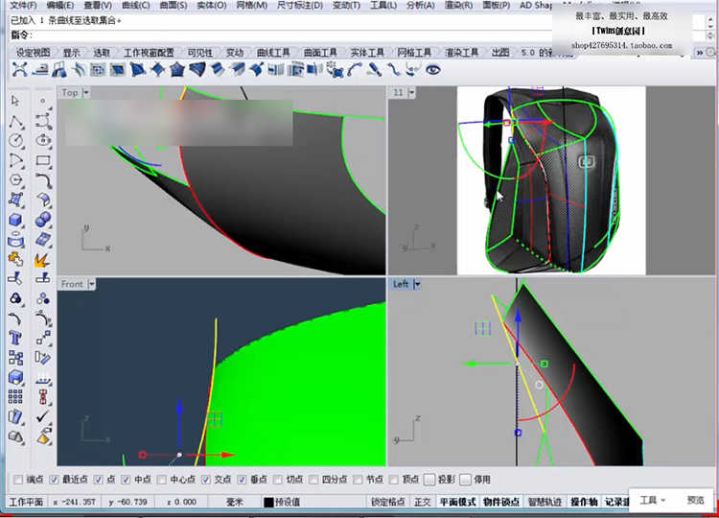Enable the 中心点 osnap checkbox
Image resolution: width=719 pixels, height=518 pixels.
163,480
